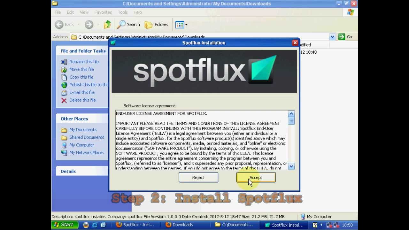Open the Views dropdown in Explorer toolbar
The image size is (409, 230).
point(181,25)
